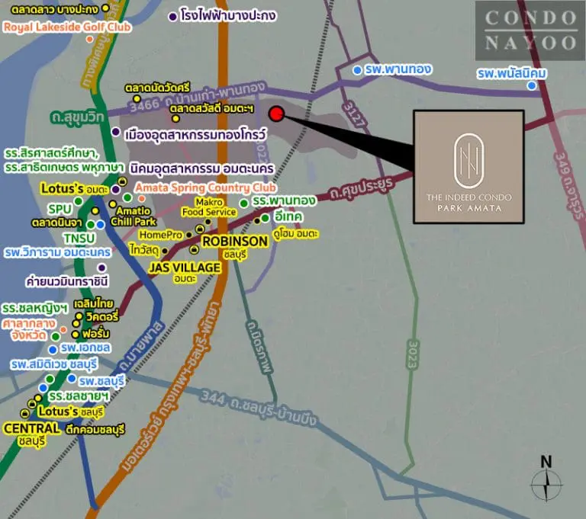Click The Indeed Condo Park Amata logo box
Screen dimensions: 586x519
(468, 167)
